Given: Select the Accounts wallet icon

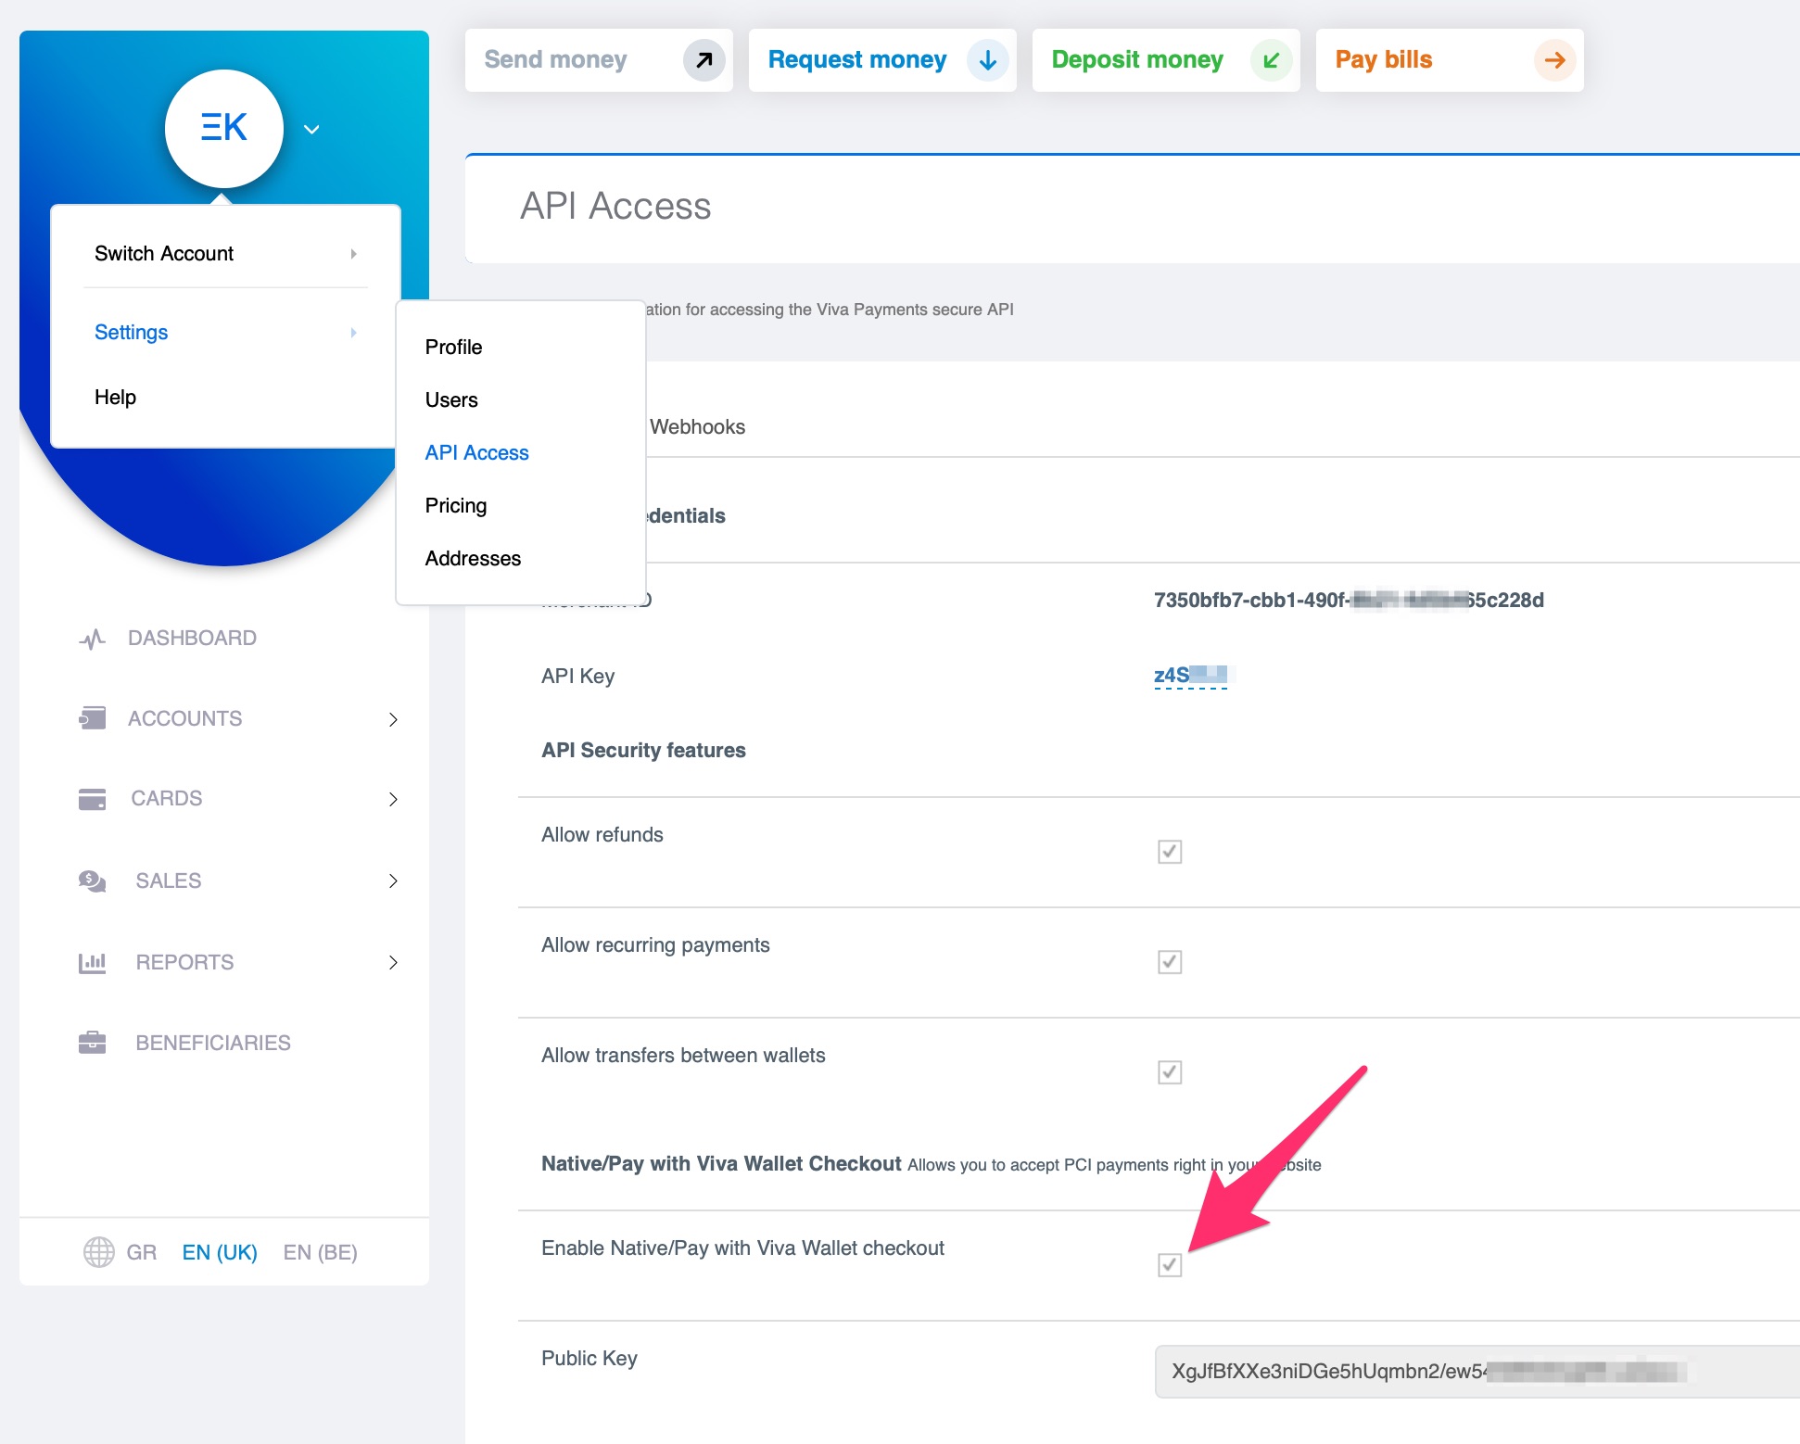Looking at the screenshot, I should tap(91, 718).
